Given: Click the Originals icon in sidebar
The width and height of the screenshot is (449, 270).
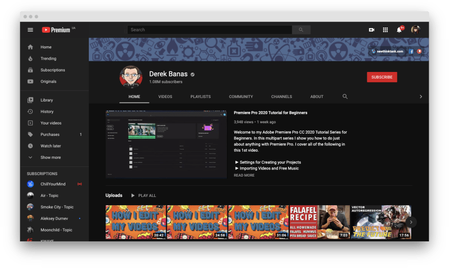Looking at the screenshot, I should pyautogui.click(x=30, y=81).
